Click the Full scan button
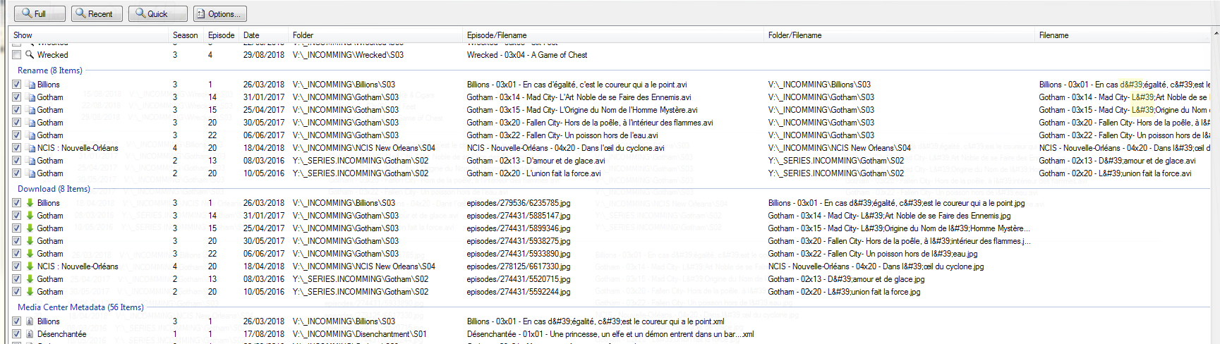 [40, 13]
